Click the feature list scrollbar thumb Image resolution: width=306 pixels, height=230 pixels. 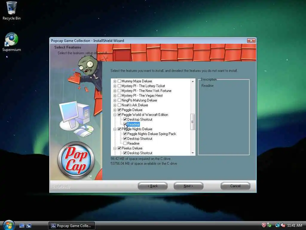click(193, 122)
